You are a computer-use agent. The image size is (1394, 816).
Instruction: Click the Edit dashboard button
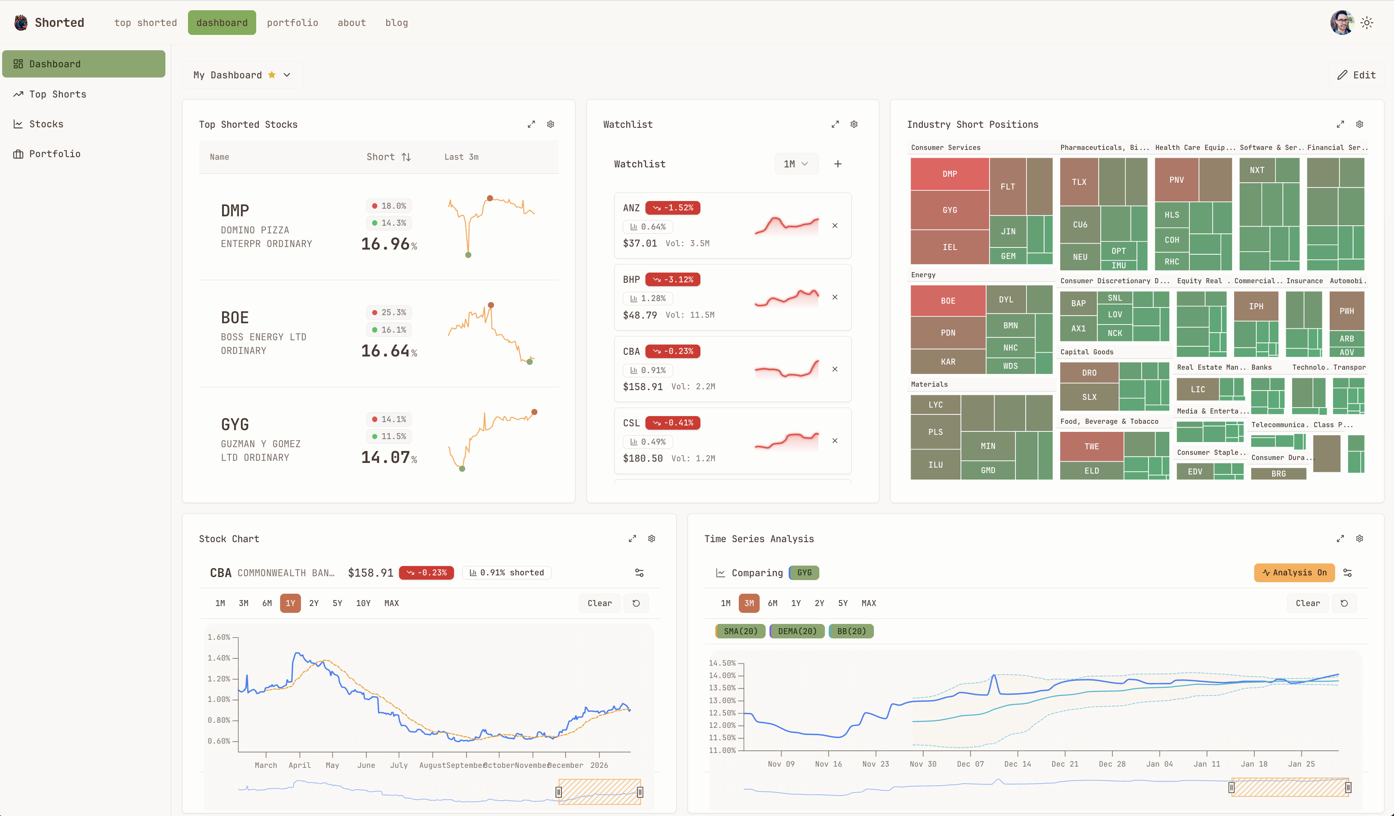pyautogui.click(x=1356, y=75)
